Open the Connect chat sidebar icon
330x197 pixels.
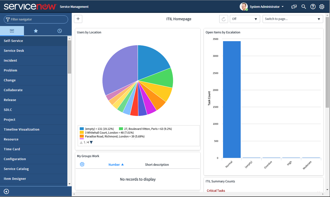pos(294,7)
